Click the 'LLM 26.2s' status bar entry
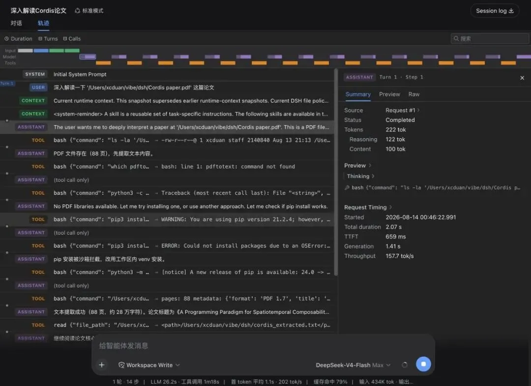The width and height of the screenshot is (531, 386). pos(167,382)
